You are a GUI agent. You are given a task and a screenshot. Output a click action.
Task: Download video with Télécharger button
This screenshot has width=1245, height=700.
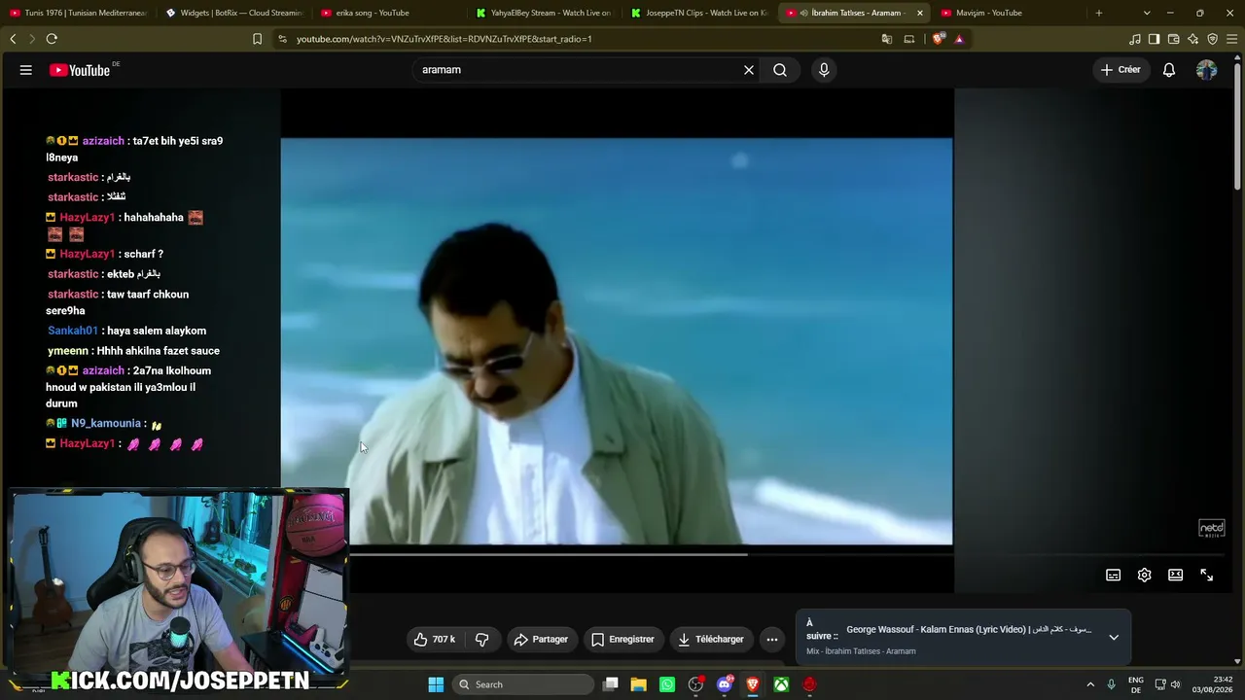(711, 640)
